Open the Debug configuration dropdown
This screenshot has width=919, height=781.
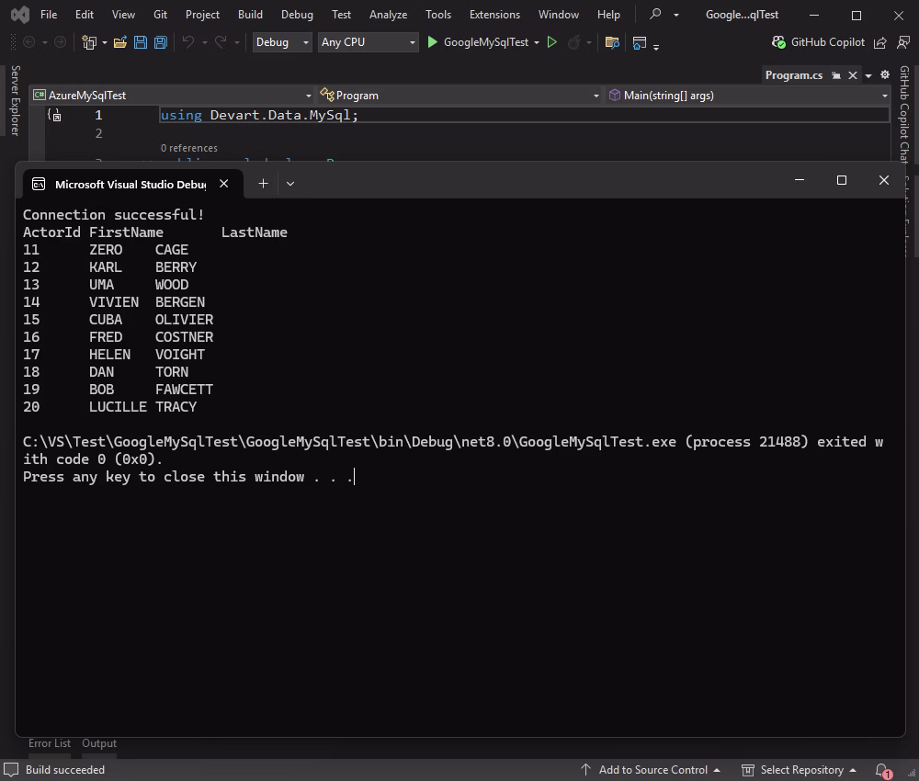click(x=282, y=42)
